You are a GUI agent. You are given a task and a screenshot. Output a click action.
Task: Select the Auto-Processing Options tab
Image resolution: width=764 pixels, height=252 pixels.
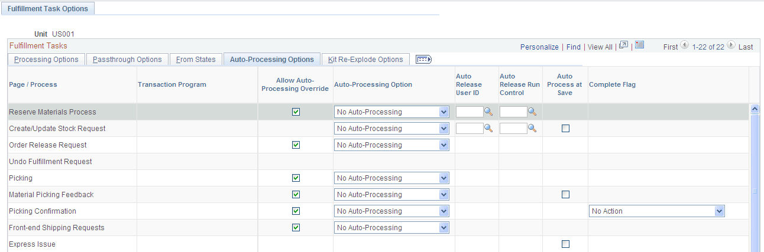271,59
